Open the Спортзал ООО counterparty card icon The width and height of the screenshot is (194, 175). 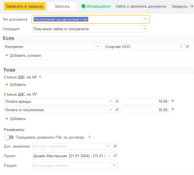187,47
